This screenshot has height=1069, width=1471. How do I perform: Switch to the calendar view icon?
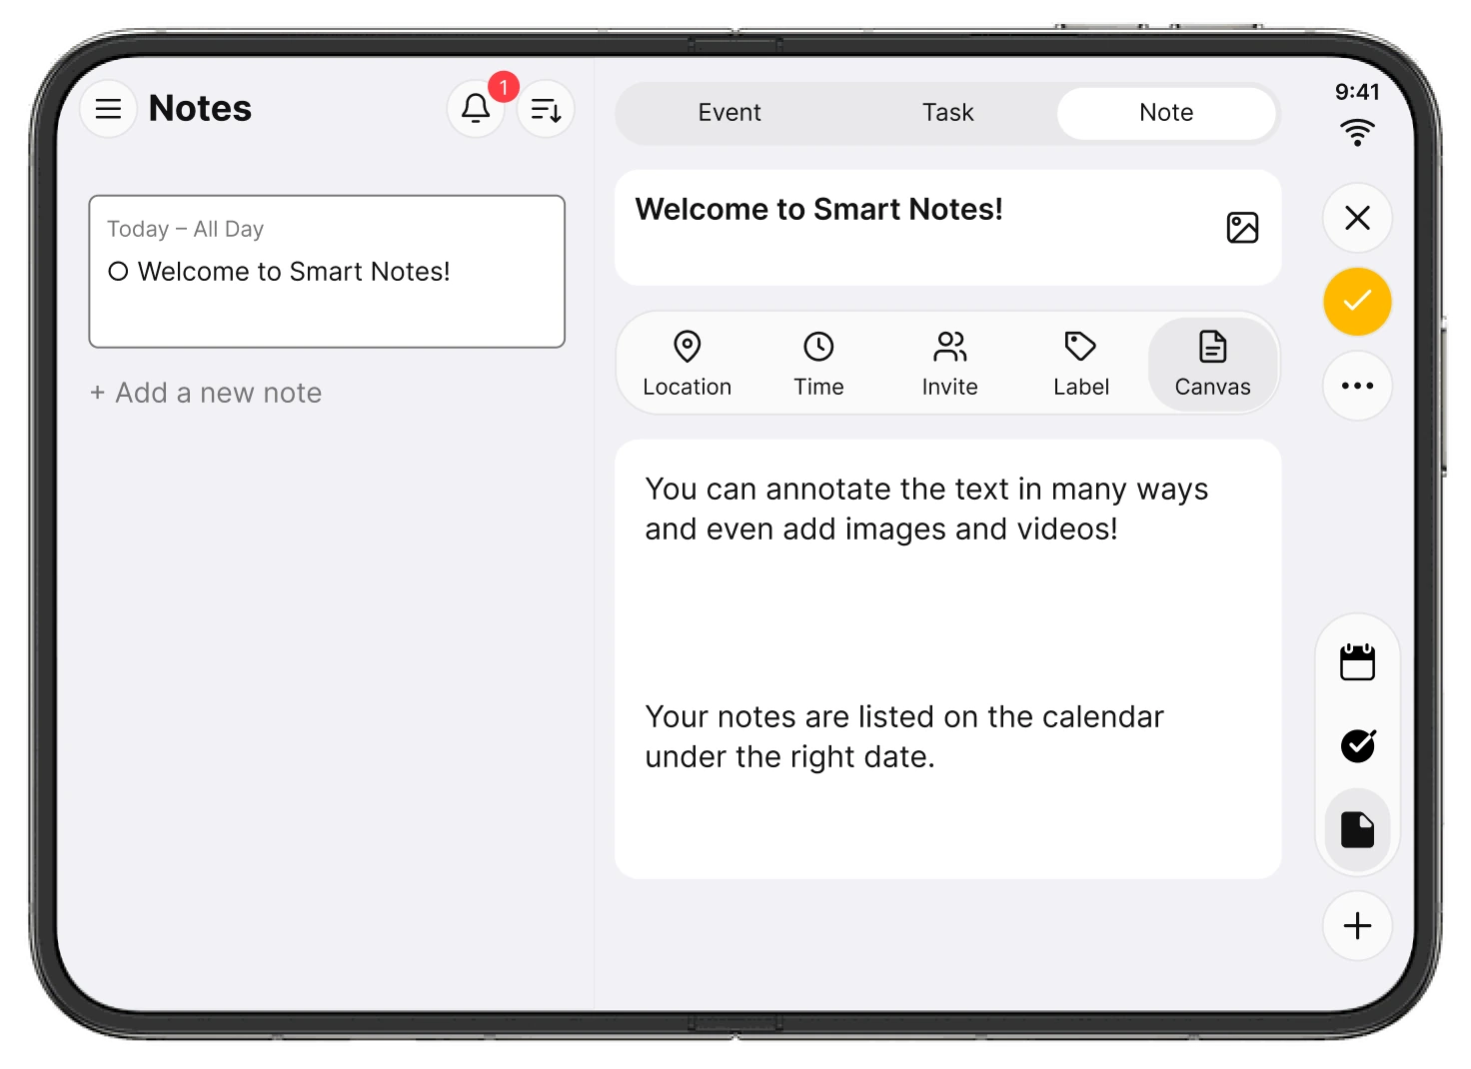point(1357,662)
